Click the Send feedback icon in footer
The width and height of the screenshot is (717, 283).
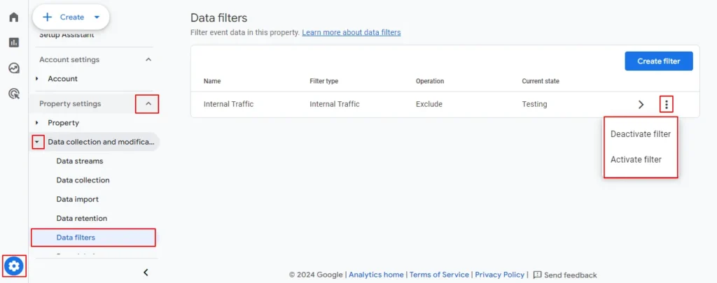pyautogui.click(x=538, y=275)
